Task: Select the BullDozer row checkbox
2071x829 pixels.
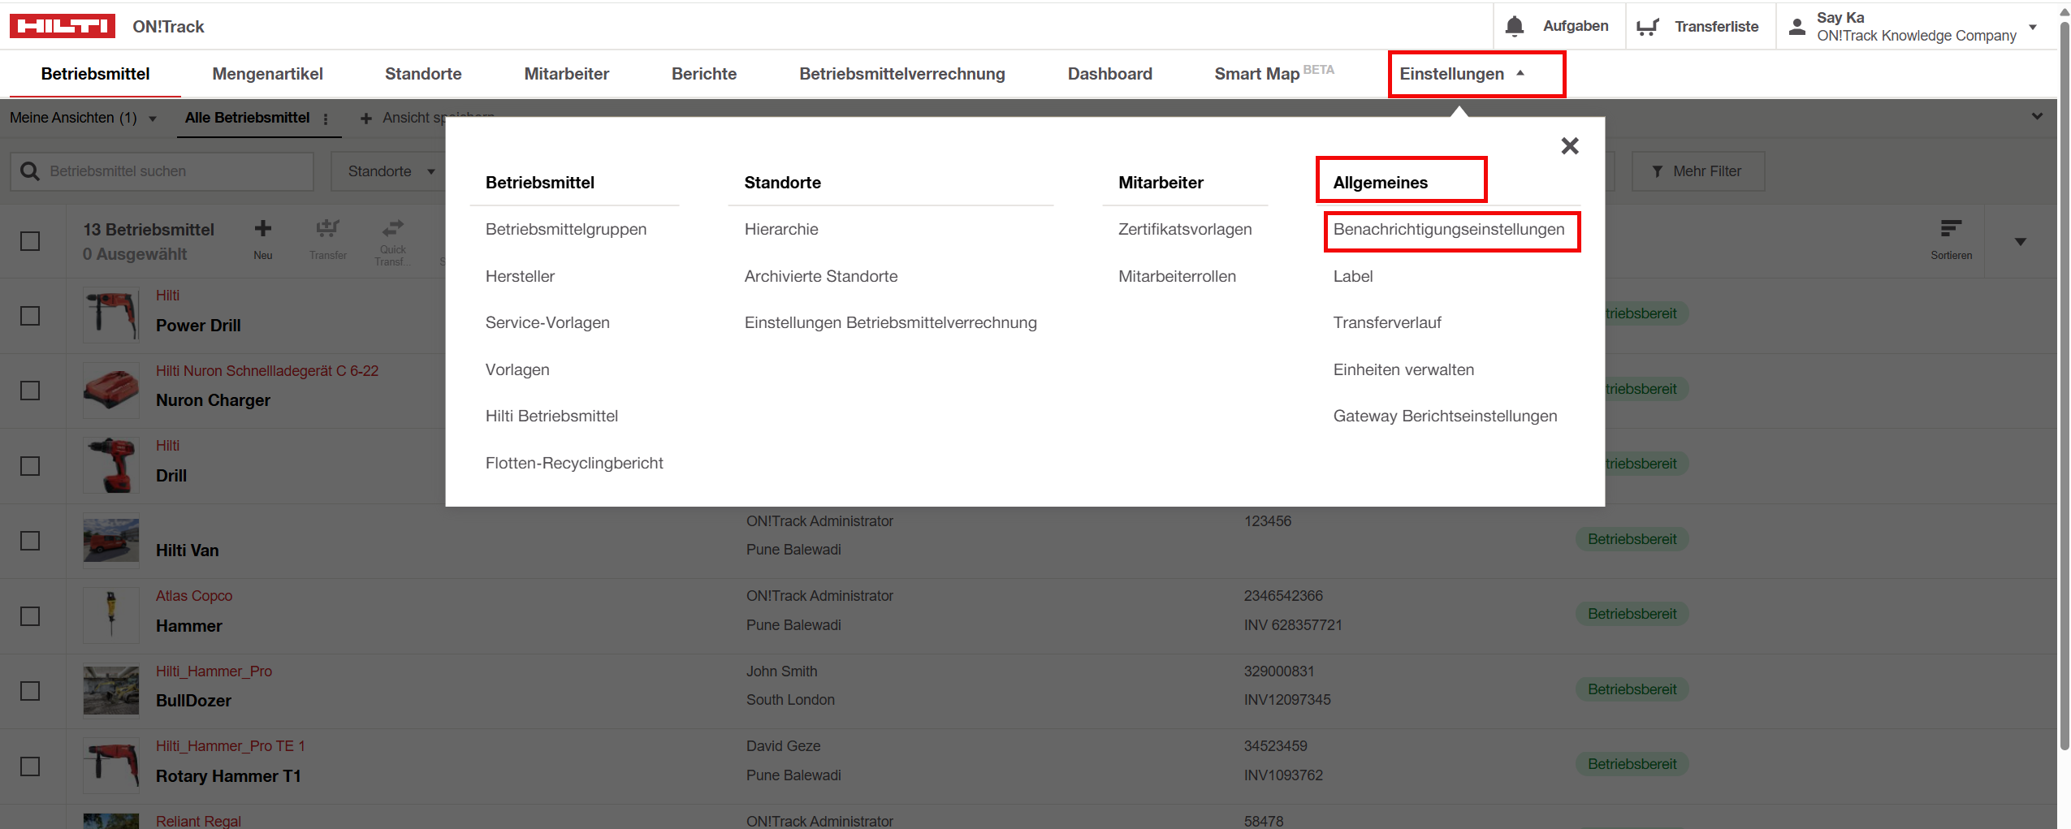Action: (x=30, y=691)
